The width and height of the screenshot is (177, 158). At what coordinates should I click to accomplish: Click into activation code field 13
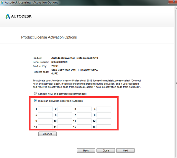[45, 127]
